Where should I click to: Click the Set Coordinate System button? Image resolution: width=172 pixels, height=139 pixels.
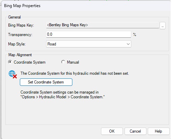tap(46, 82)
